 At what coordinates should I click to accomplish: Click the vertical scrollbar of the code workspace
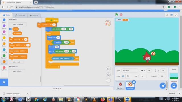pos(113,56)
